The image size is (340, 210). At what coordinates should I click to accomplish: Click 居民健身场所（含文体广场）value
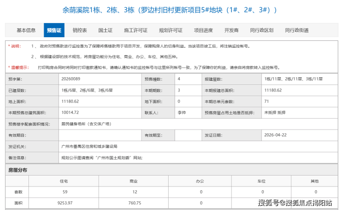86,124
